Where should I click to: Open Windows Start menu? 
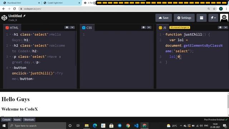coord(4,126)
